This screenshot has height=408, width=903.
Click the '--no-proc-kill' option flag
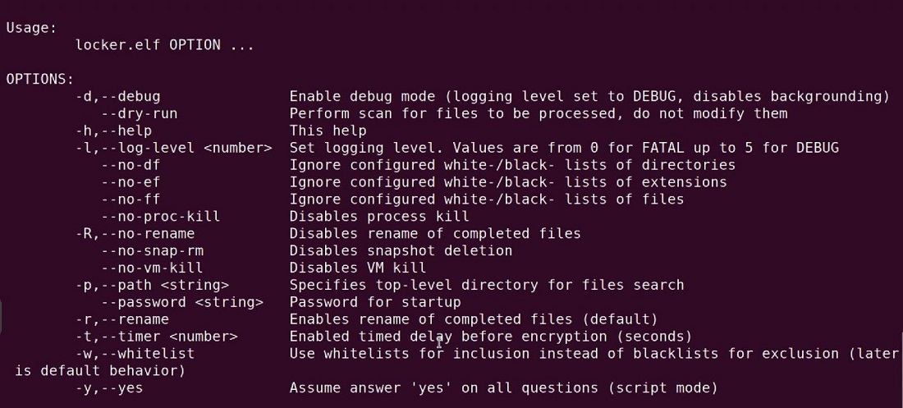pyautogui.click(x=161, y=217)
